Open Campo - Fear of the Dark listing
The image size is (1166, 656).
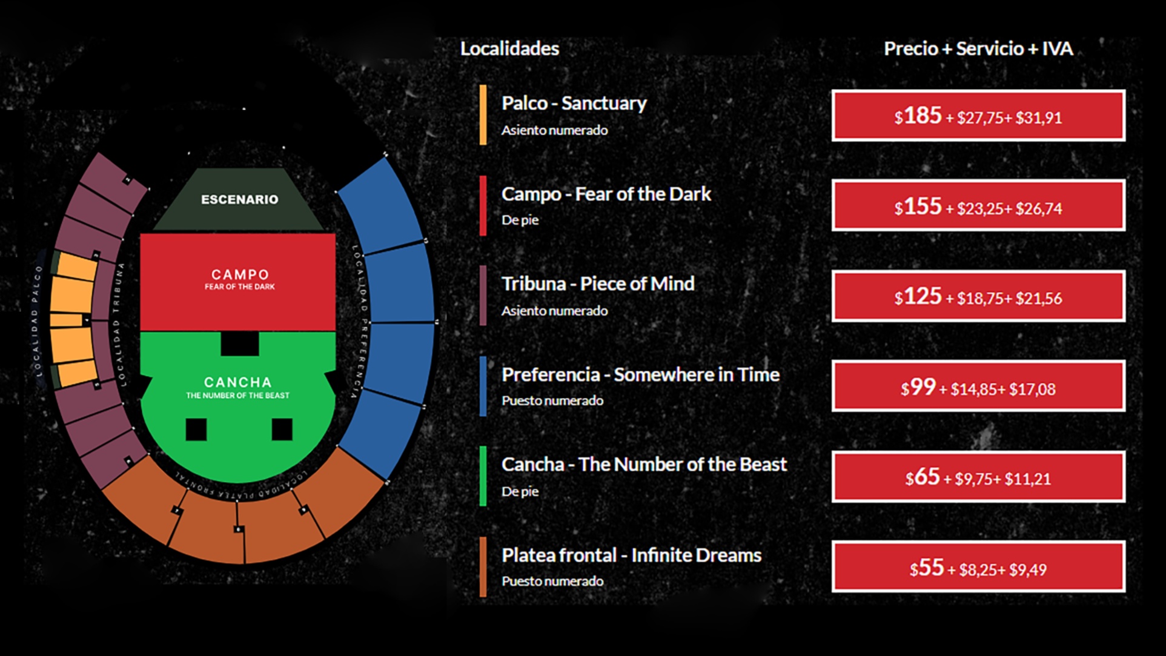pyautogui.click(x=606, y=194)
